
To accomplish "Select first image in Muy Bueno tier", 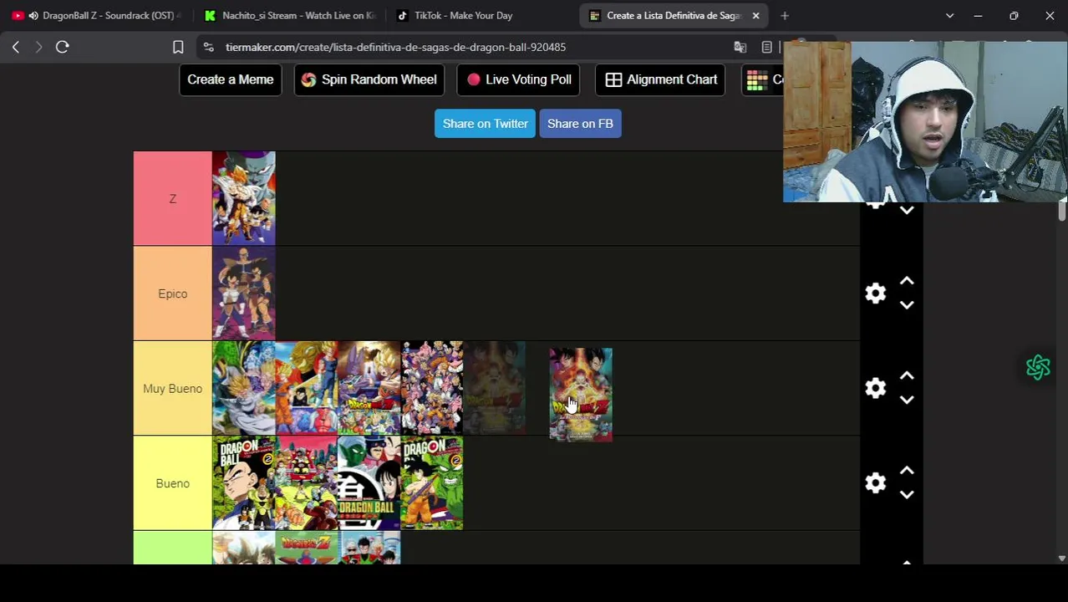I will tap(244, 388).
